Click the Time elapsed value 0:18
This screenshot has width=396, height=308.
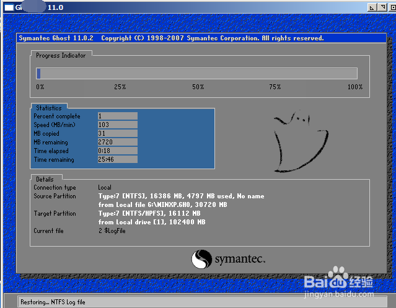click(x=118, y=151)
